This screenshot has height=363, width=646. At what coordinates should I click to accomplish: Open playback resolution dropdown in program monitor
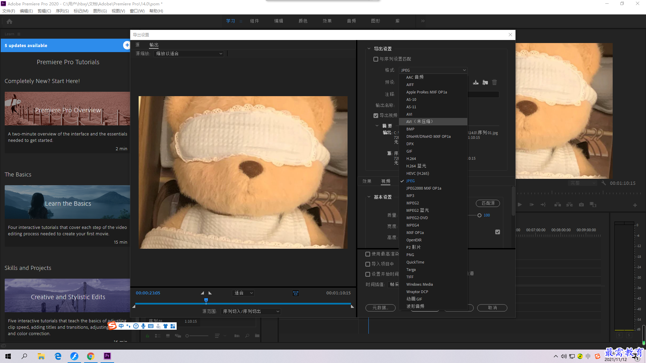pyautogui.click(x=582, y=183)
